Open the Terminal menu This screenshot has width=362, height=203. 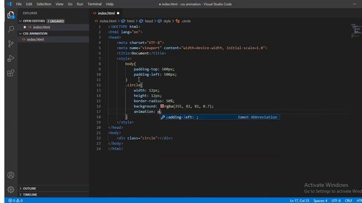point(94,4)
